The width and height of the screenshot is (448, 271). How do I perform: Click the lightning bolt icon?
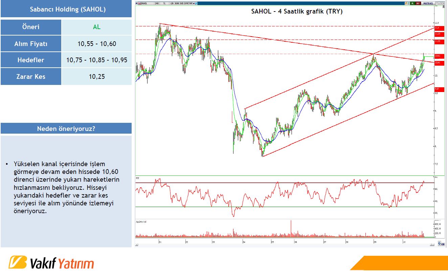406,3
